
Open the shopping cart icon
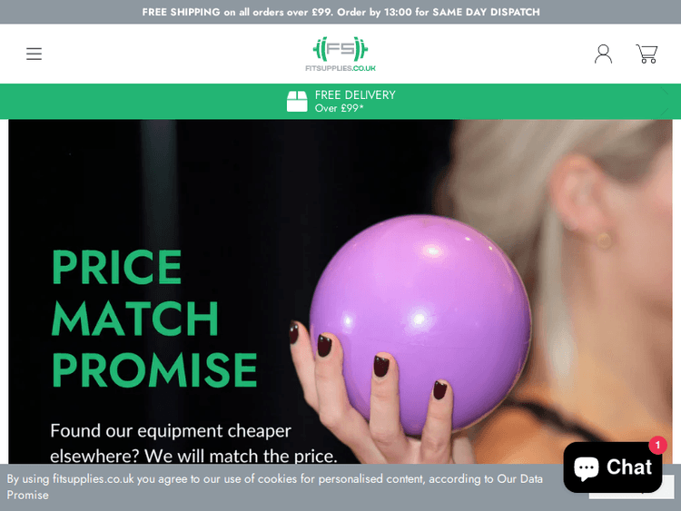(x=646, y=54)
